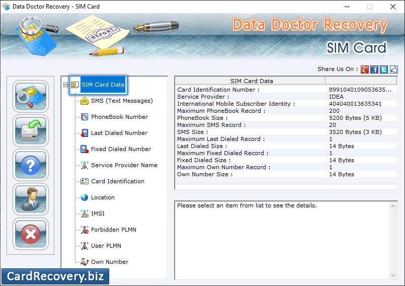Select Card Identification tree item
405x286 pixels.
(x=118, y=181)
